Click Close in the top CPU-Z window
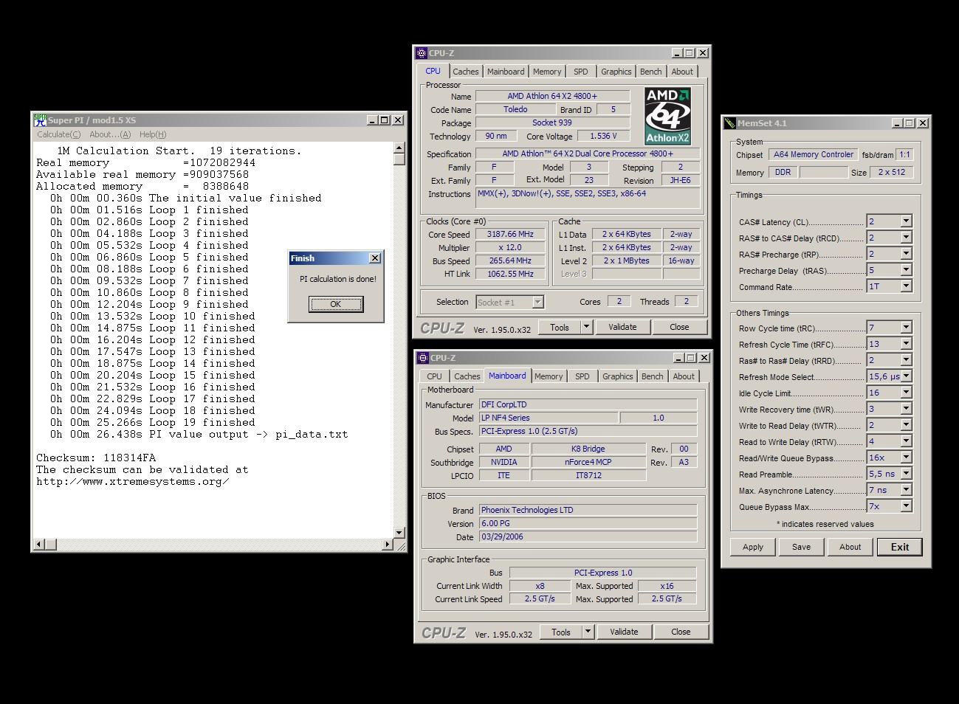The image size is (959, 704). [x=679, y=327]
